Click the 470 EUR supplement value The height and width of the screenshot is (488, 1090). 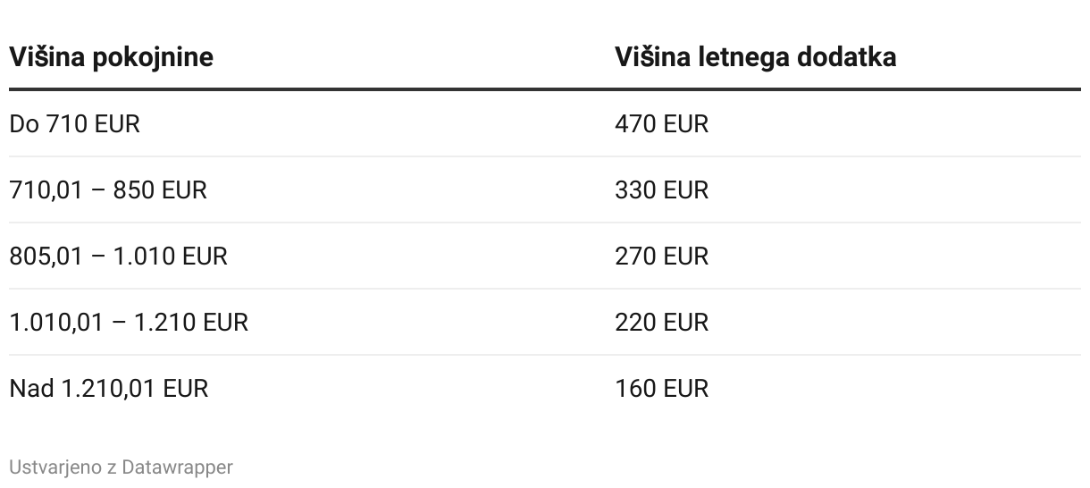click(x=661, y=123)
